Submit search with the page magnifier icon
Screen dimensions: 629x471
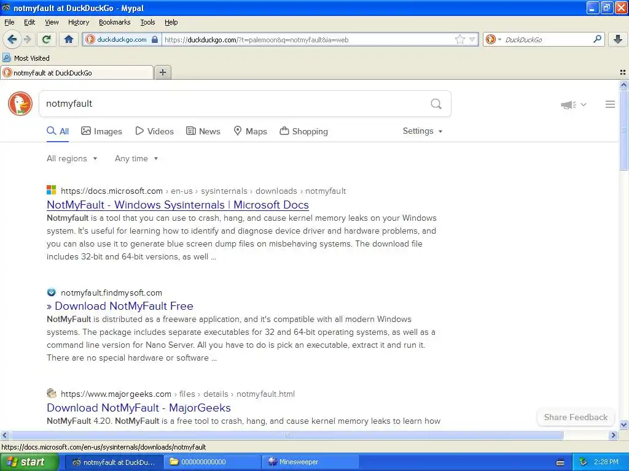pyautogui.click(x=436, y=104)
